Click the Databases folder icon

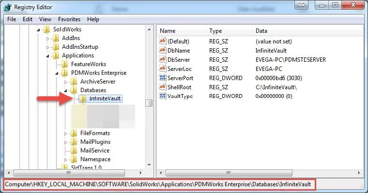[x=74, y=90]
